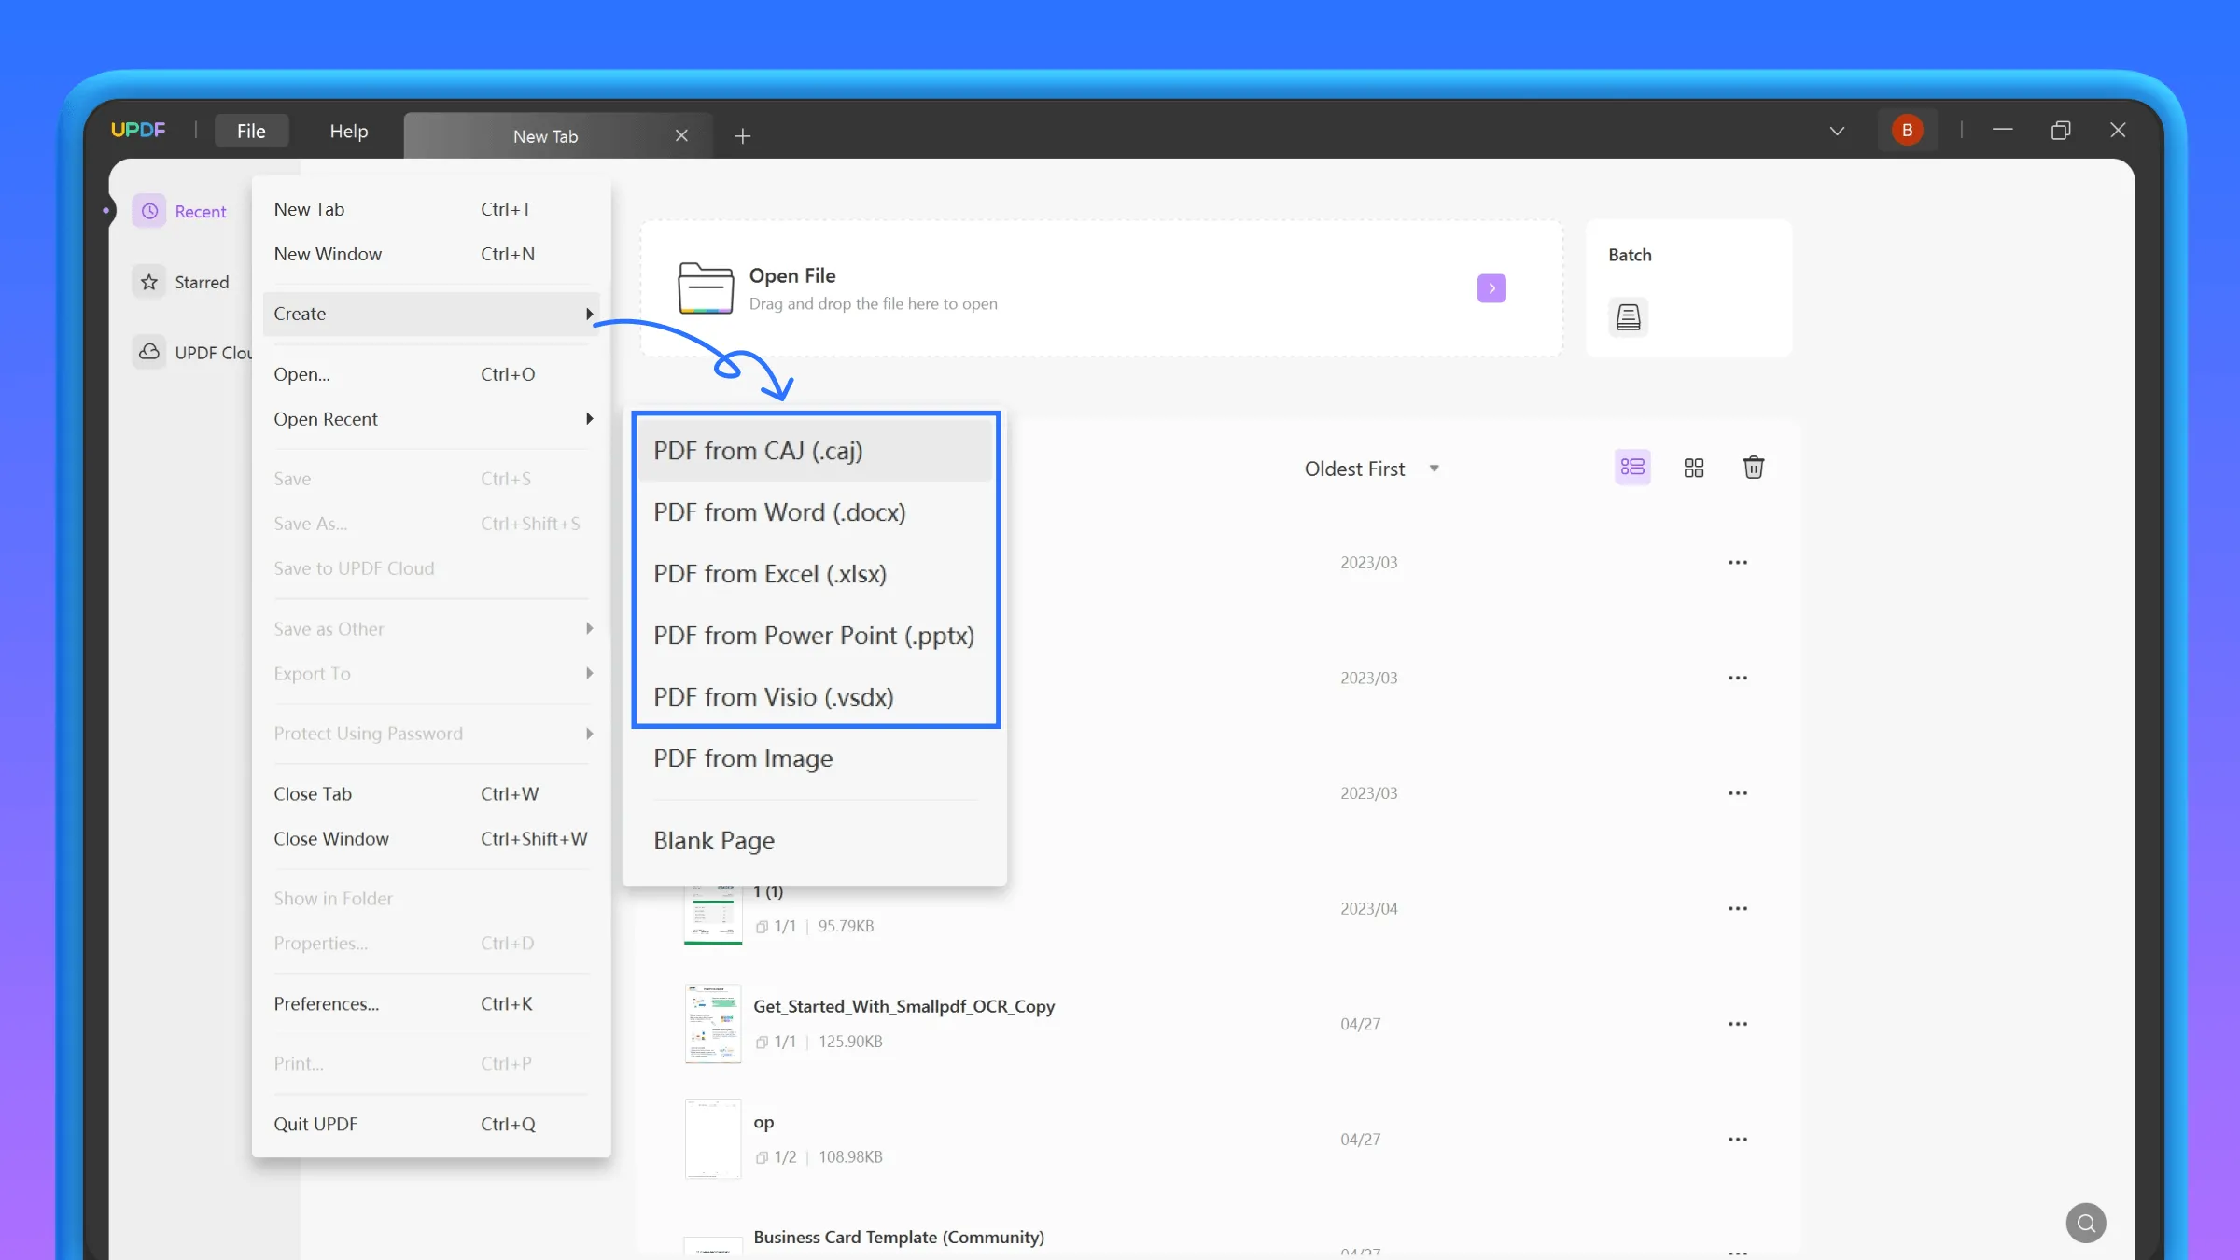Select the list view toggle icon

1632,468
